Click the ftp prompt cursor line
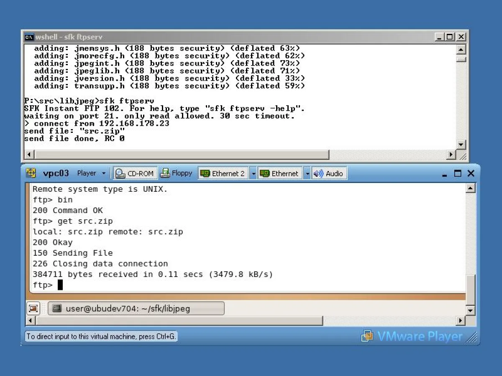 coord(48,285)
